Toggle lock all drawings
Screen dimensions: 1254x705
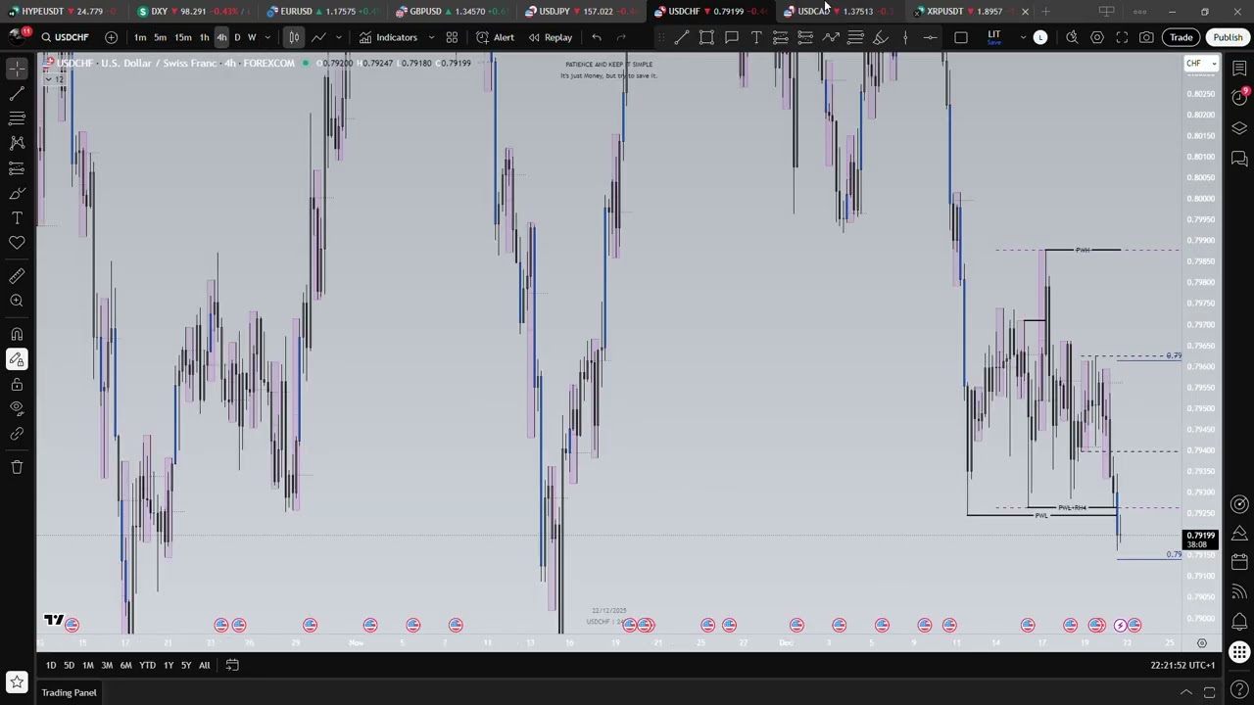[x=17, y=384]
